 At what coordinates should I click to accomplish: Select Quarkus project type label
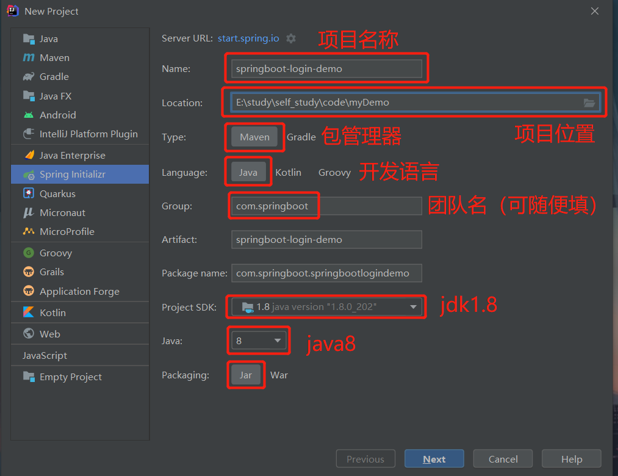[x=57, y=193]
